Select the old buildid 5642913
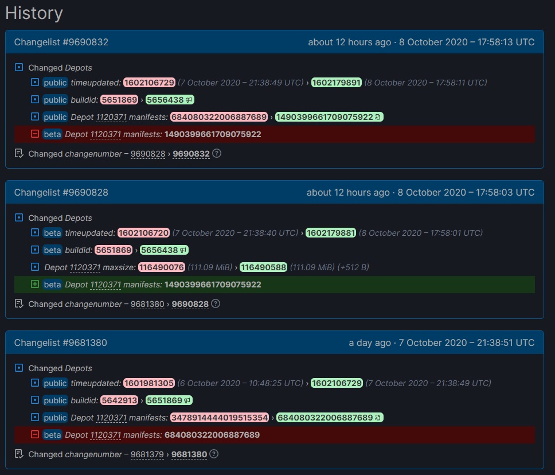555x475 pixels. tap(119, 400)
